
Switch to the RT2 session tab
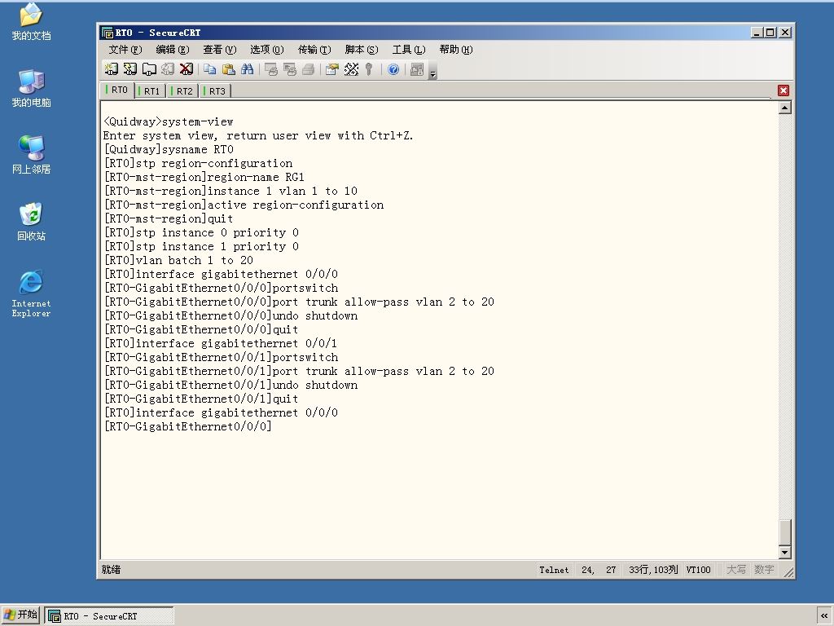click(x=183, y=91)
